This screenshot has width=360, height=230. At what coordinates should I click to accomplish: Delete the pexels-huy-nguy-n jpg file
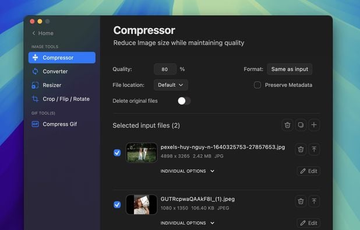301,149
